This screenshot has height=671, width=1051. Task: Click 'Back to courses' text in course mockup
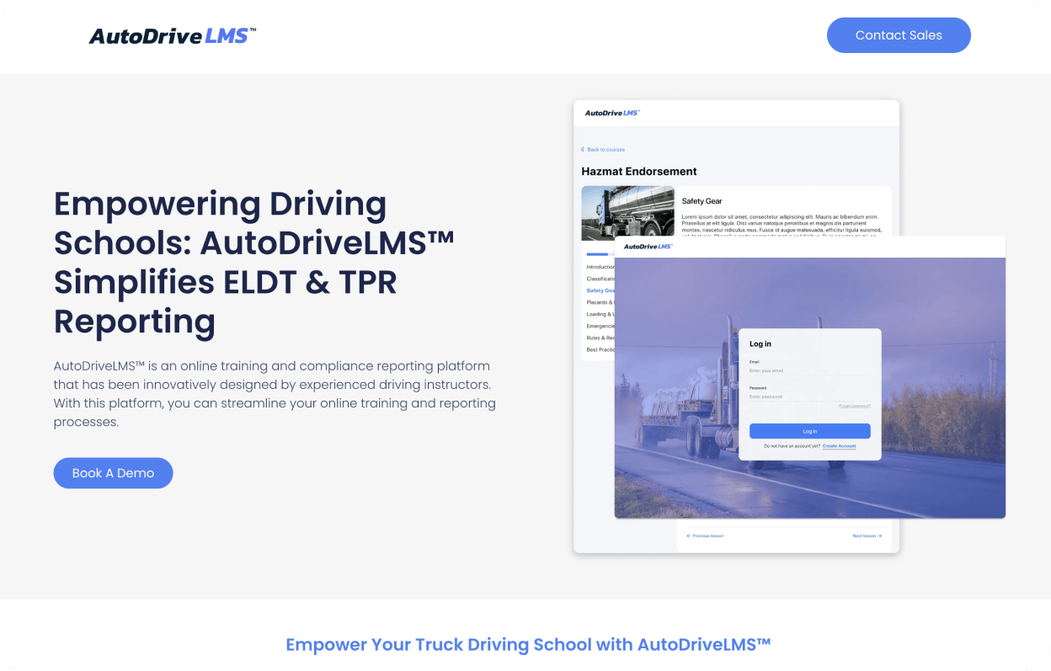point(606,150)
